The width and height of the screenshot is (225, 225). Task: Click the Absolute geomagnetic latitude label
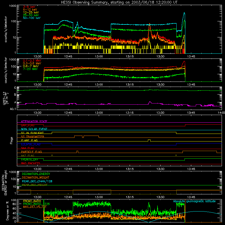pos(194,201)
